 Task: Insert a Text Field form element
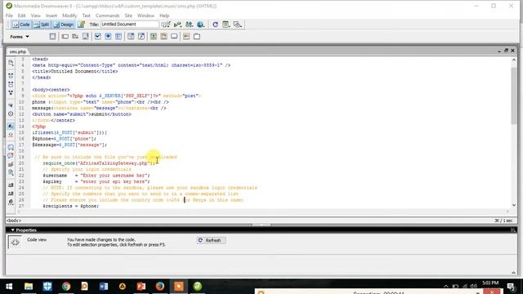tap(65, 36)
